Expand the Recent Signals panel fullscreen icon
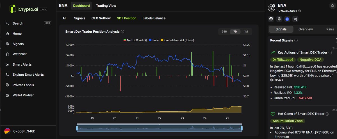 click(x=336, y=40)
